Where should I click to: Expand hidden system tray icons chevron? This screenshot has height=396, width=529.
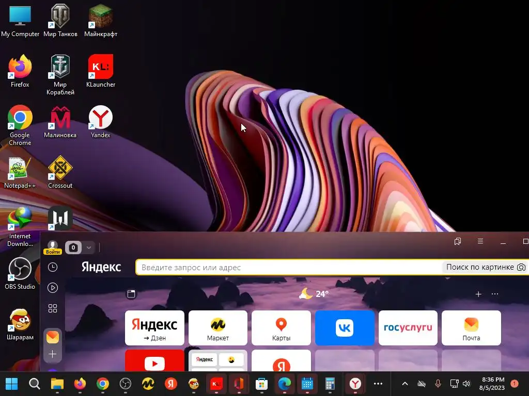point(405,384)
